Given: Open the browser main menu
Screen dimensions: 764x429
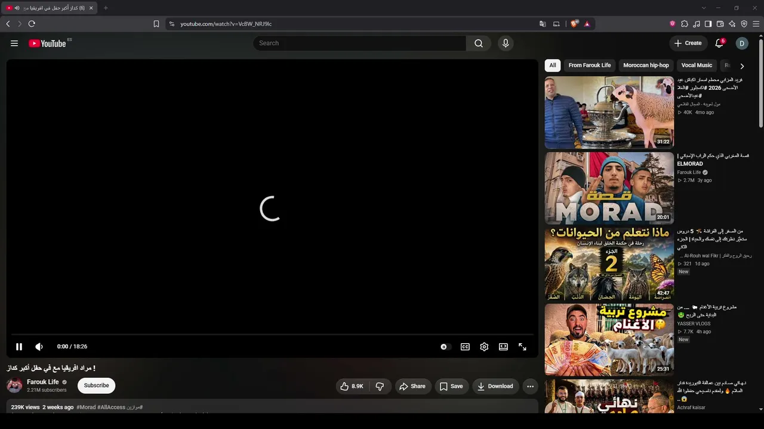Looking at the screenshot, I should point(756,24).
